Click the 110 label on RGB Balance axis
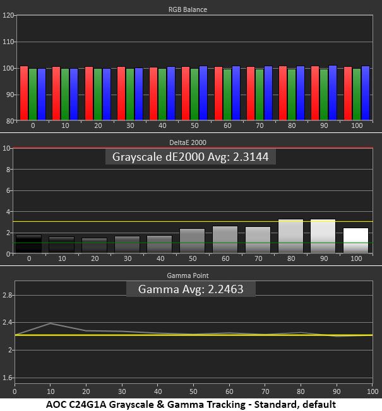This screenshot has width=382, height=411. pos(8,42)
